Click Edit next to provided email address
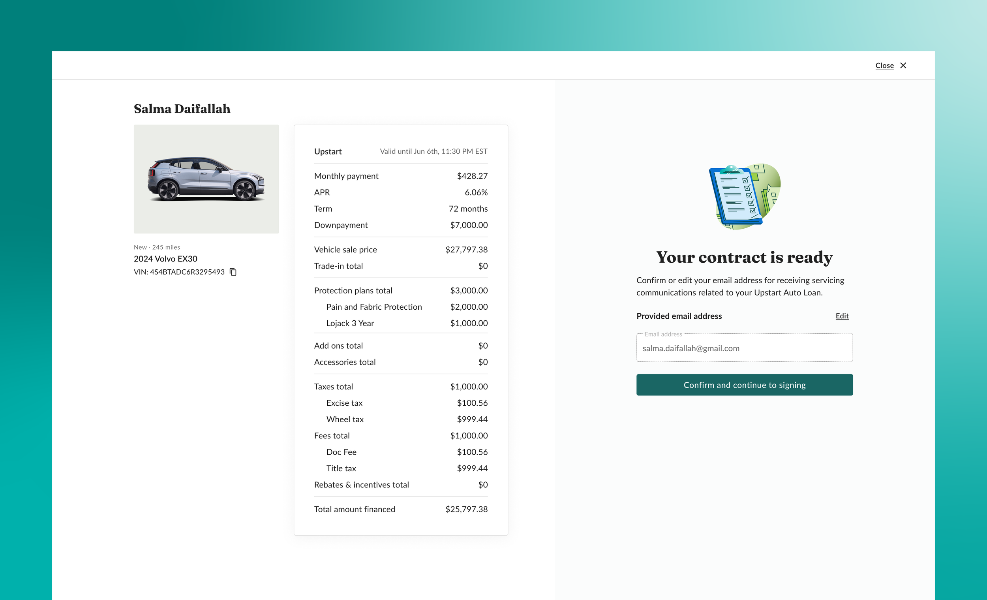 pyautogui.click(x=842, y=316)
